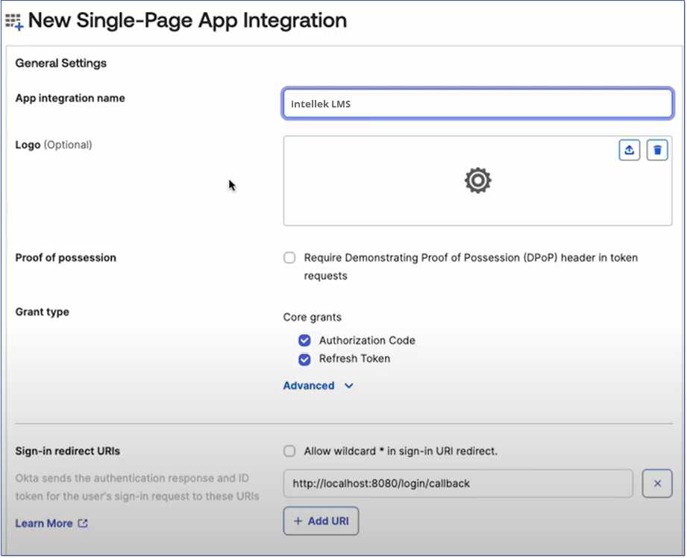
Task: Expand the Advanced grant types section
Action: click(x=309, y=386)
